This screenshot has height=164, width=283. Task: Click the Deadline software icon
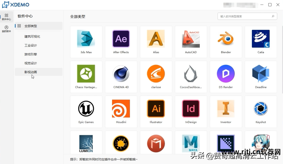(x=261, y=74)
